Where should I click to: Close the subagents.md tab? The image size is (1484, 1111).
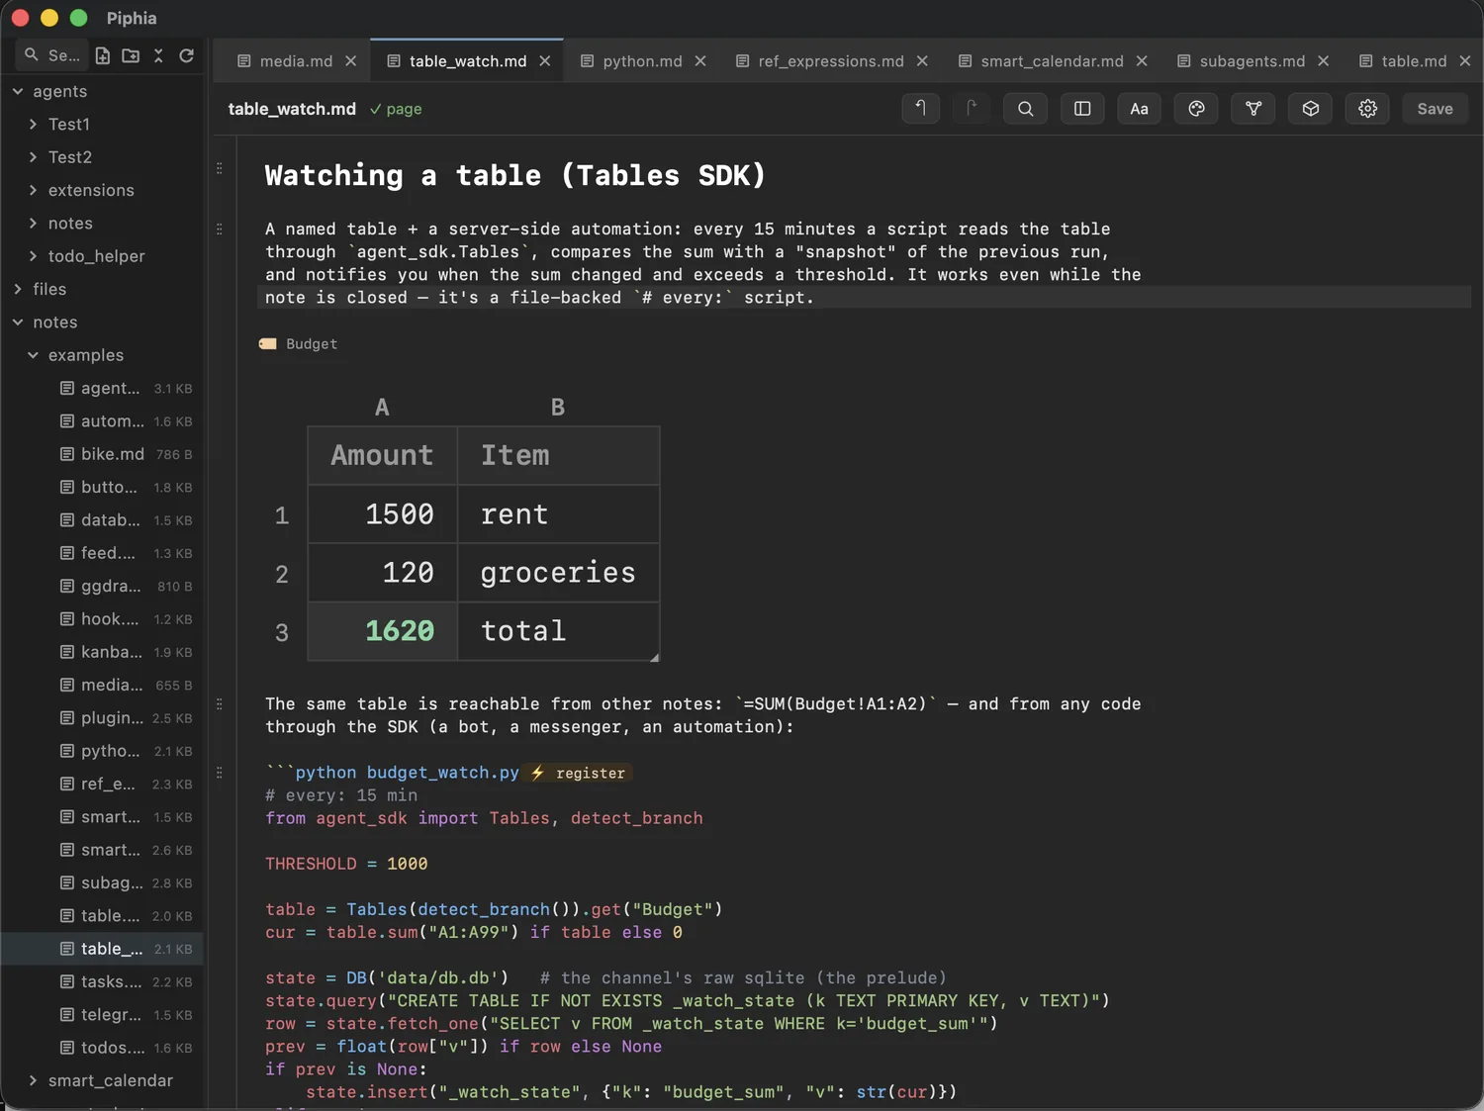1323,61
